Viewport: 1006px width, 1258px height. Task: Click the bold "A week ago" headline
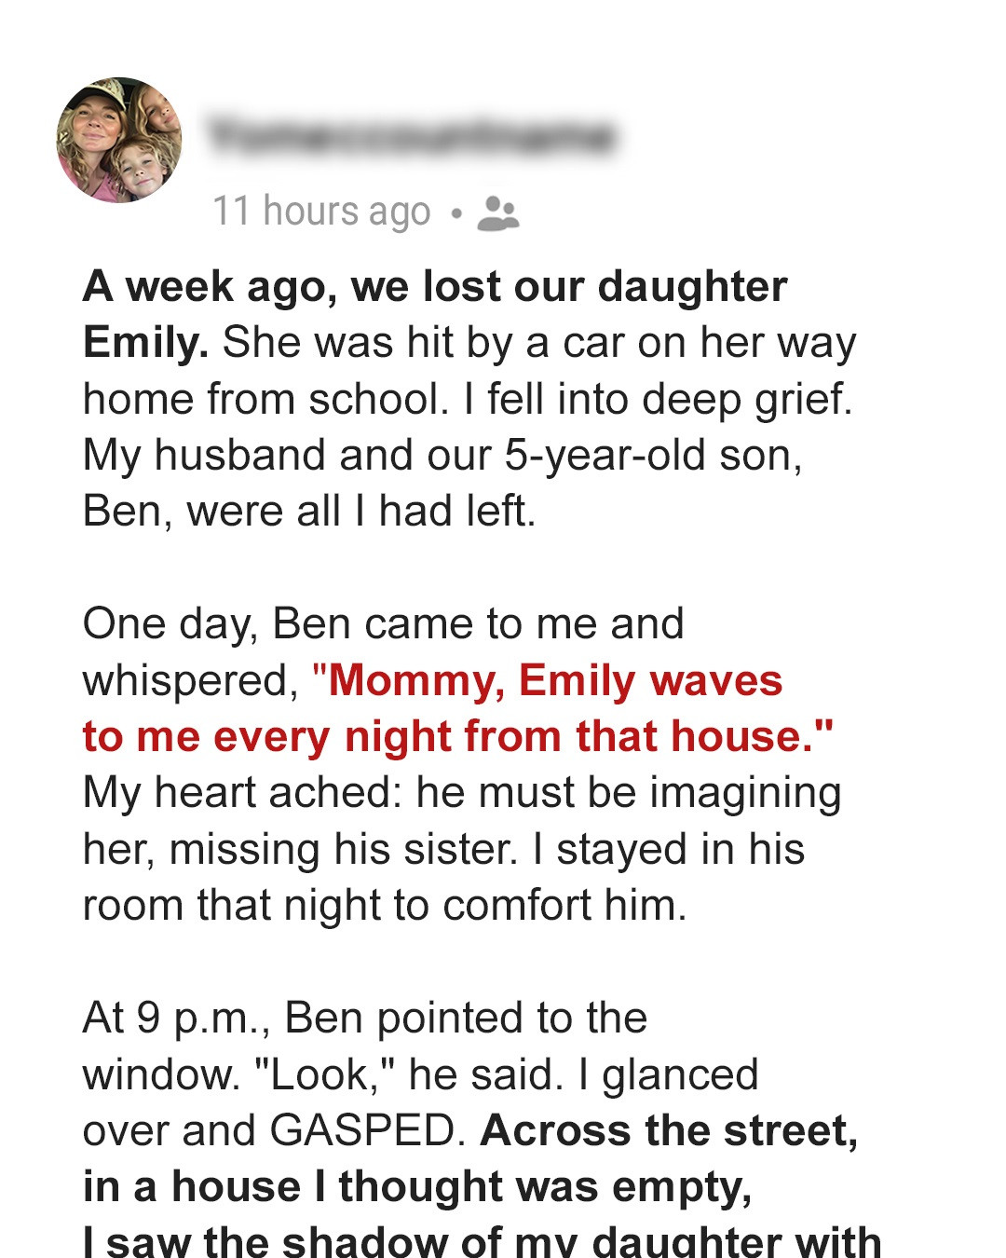pyautogui.click(x=435, y=286)
